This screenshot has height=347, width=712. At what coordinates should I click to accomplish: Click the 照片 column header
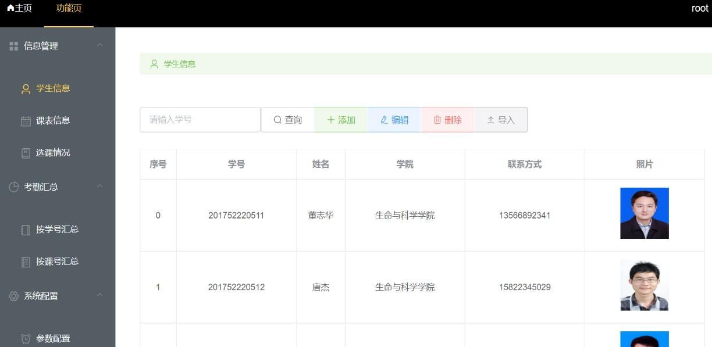coord(645,164)
